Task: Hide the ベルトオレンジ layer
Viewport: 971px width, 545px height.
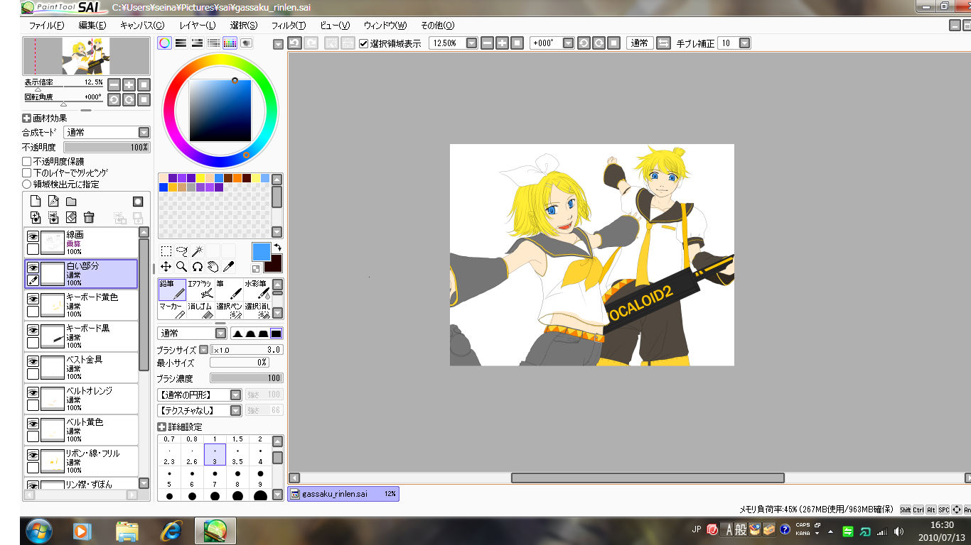Action: (33, 392)
